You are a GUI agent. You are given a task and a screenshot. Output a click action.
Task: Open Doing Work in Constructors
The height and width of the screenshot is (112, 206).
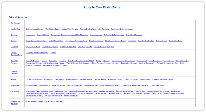36,41
